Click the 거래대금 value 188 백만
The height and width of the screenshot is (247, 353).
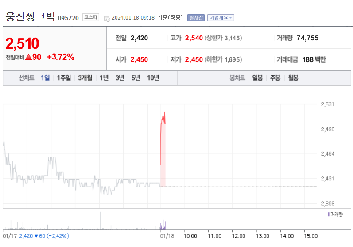pos(314,59)
